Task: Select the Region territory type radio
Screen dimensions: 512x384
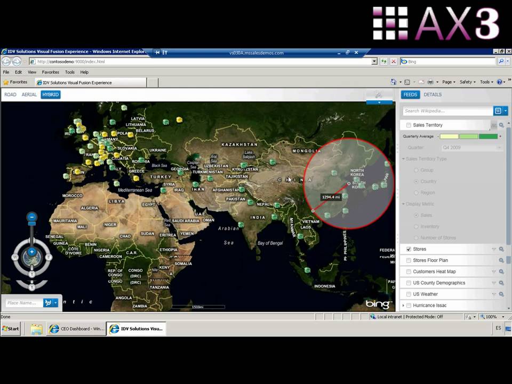Action: point(416,193)
